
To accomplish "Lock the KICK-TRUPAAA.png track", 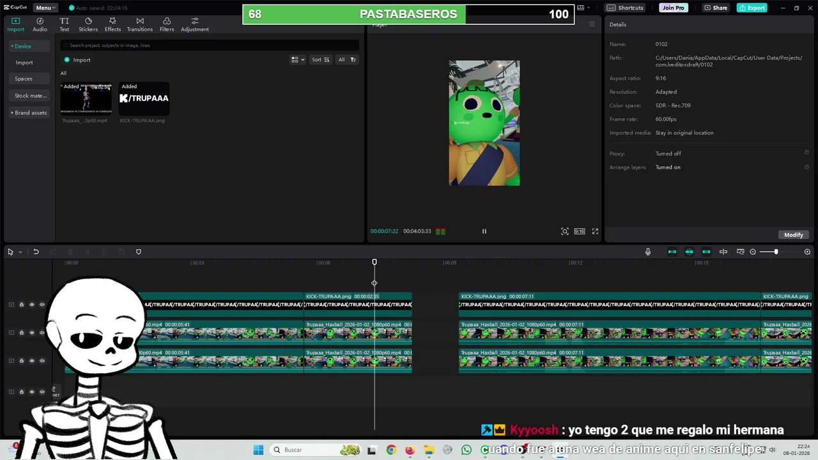I will 21,305.
